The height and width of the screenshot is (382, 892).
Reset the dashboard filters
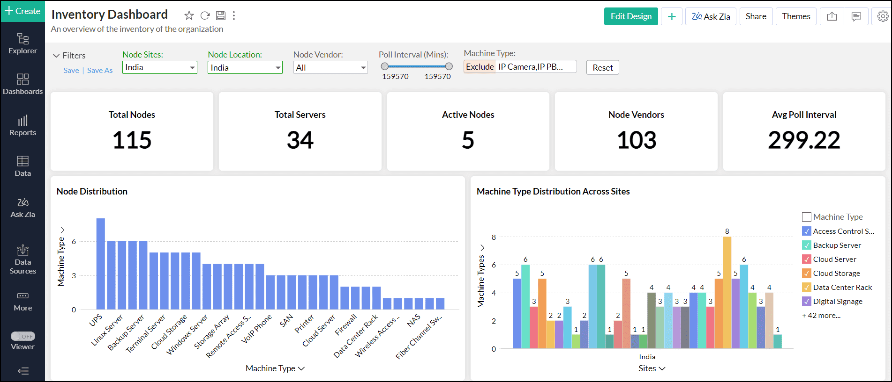point(602,67)
